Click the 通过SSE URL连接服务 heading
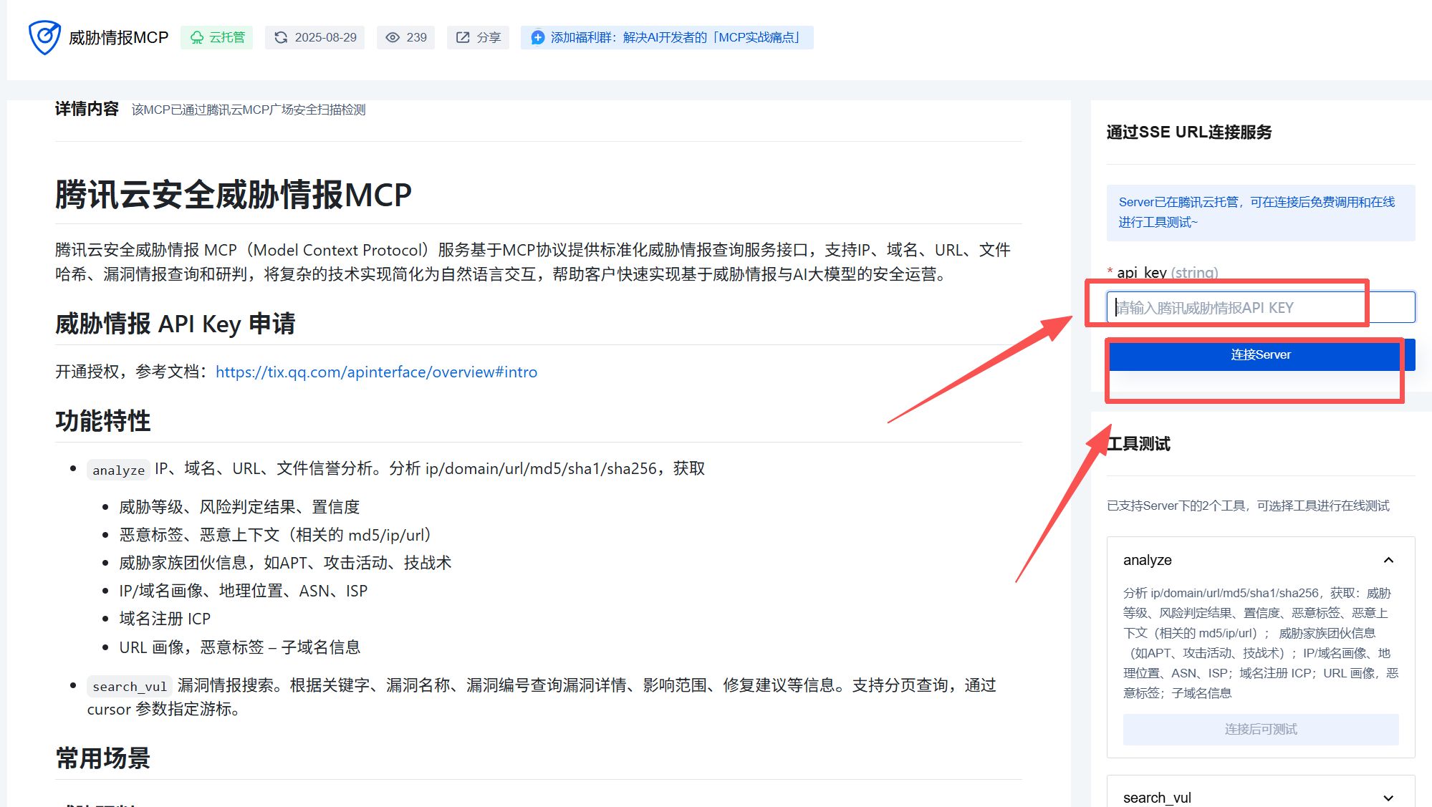The image size is (1432, 807). point(1189,132)
